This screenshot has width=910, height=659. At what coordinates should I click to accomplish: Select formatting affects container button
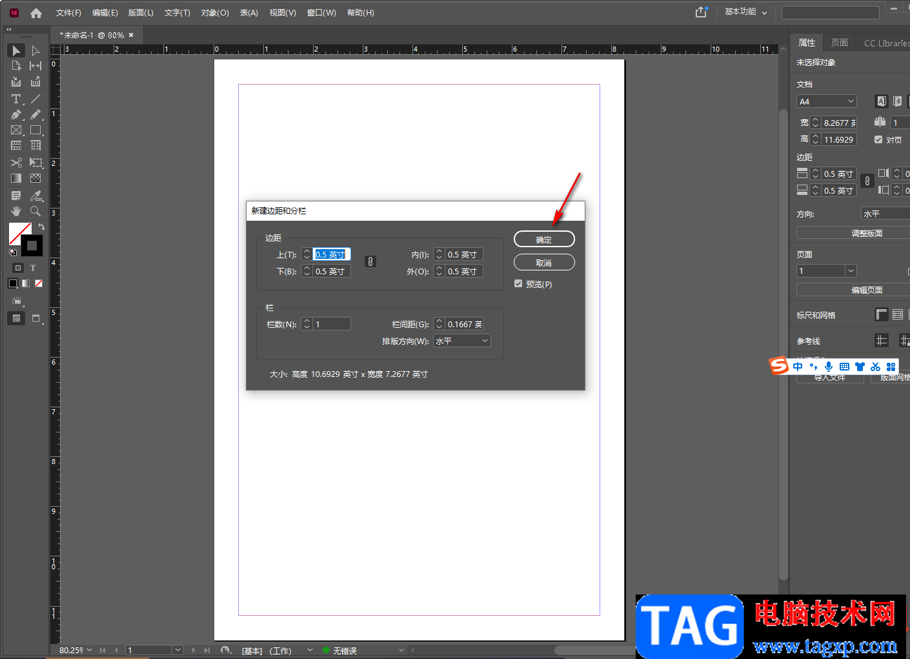coord(18,268)
